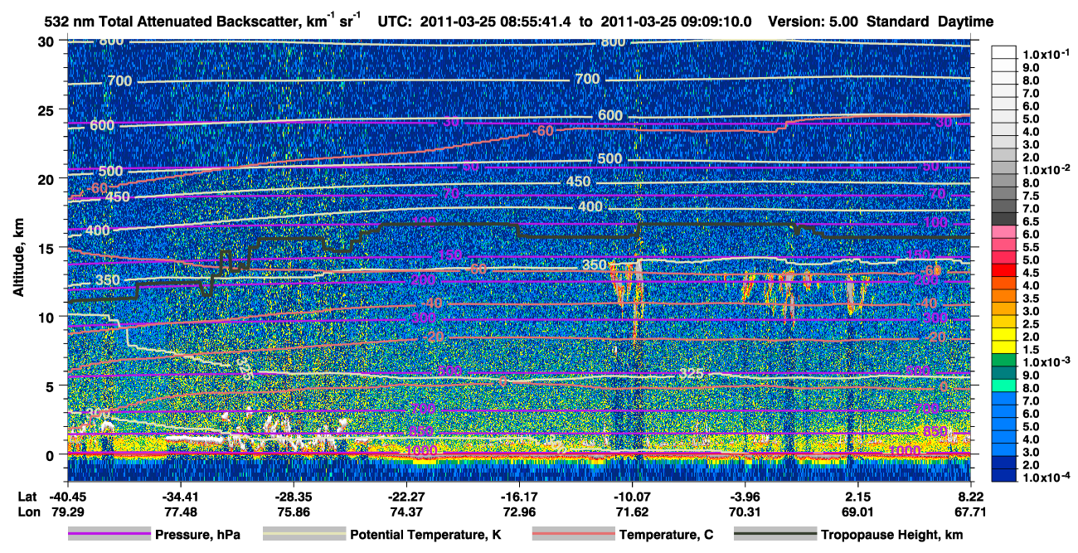Click the pure red colorbar swatch above 4.5
This screenshot has height=553, width=1078.
[1004, 269]
